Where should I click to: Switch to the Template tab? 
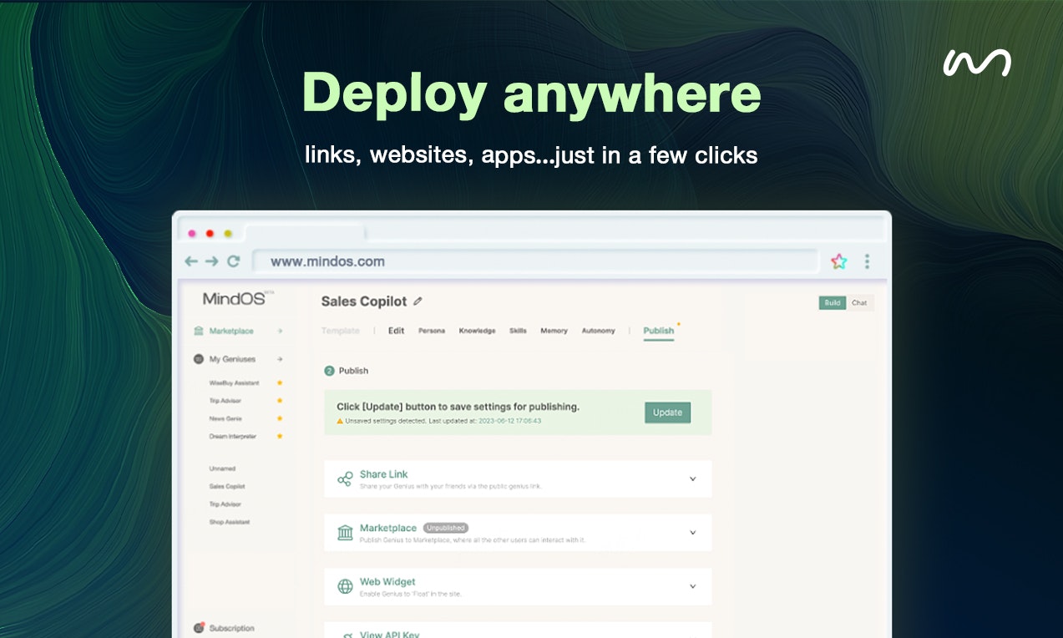tap(340, 331)
